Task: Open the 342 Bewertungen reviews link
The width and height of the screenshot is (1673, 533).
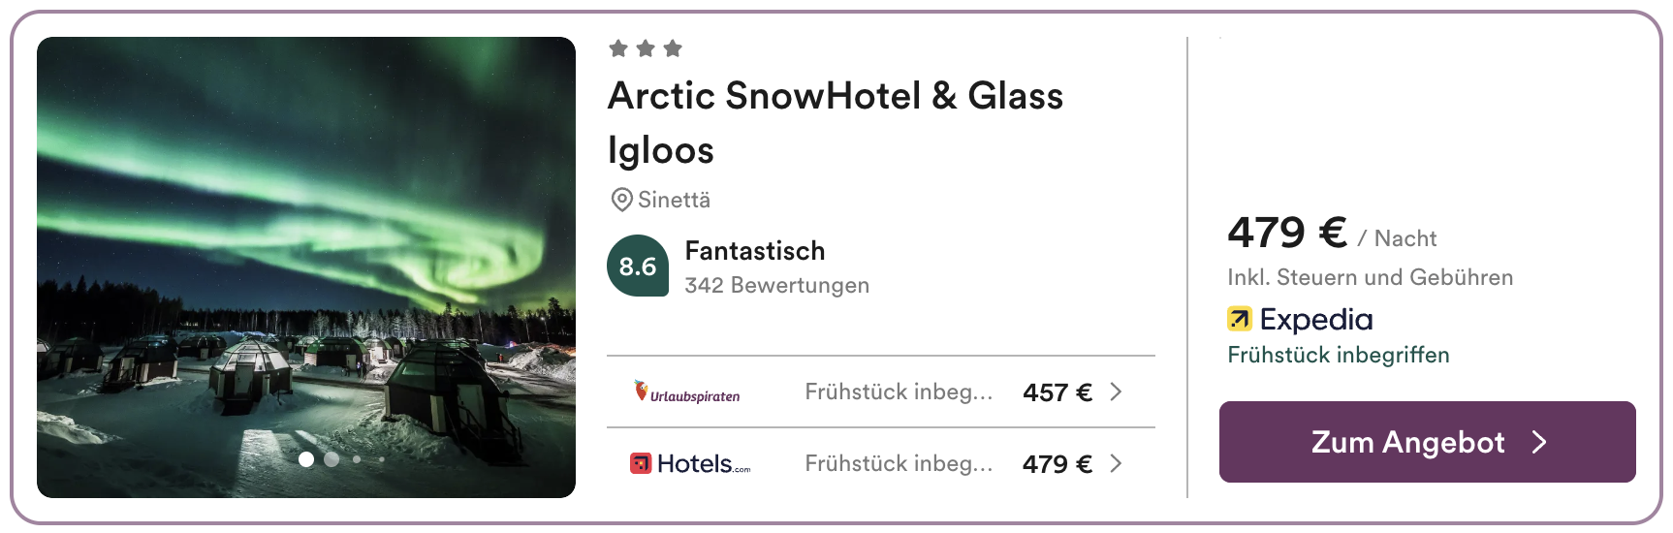Action: (x=776, y=285)
